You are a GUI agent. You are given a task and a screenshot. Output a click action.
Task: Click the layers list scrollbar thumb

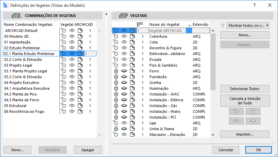[213, 62]
